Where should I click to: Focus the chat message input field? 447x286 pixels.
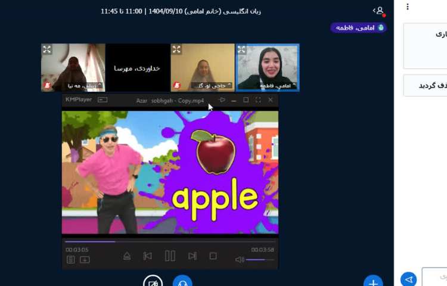(x=434, y=277)
